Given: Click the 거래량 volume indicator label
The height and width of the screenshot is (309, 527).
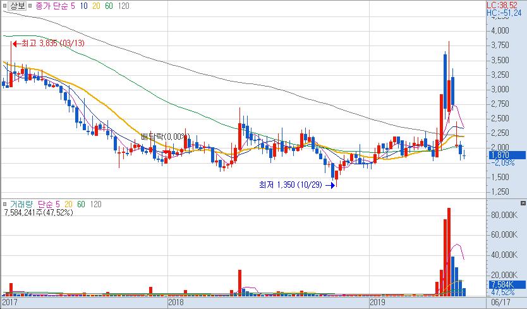Looking at the screenshot, I should point(21,204).
